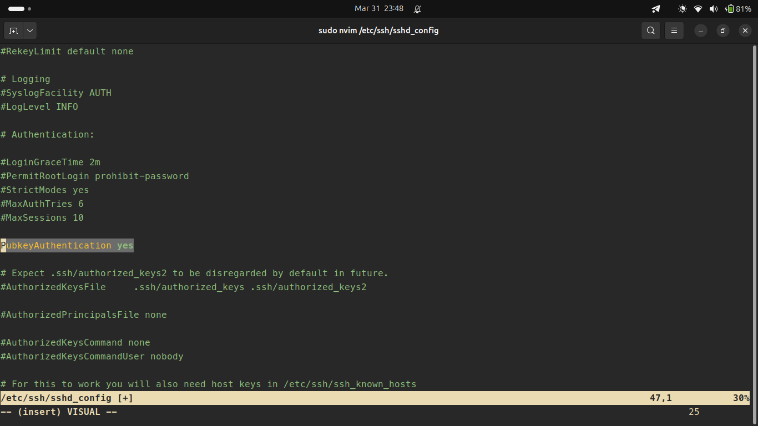The image size is (758, 426).
Task: Click the 25 selection count in command line
Action: [x=694, y=412]
